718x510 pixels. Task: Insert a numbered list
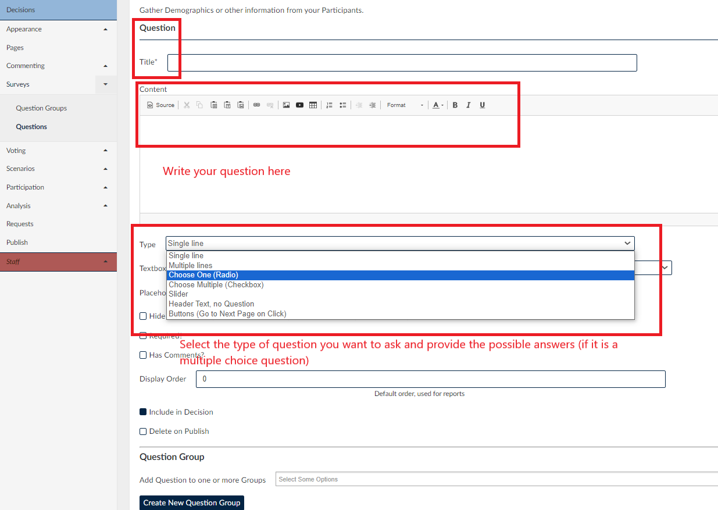click(x=329, y=105)
